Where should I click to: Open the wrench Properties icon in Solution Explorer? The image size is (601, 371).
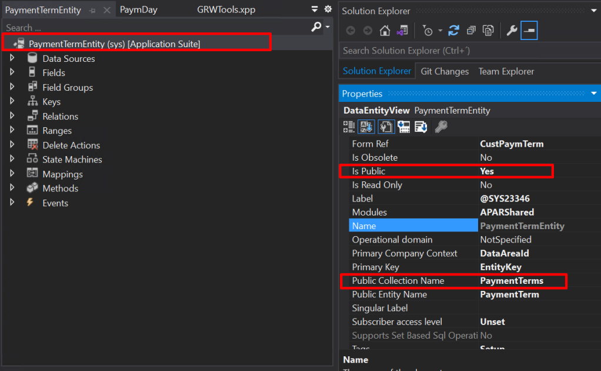click(512, 31)
